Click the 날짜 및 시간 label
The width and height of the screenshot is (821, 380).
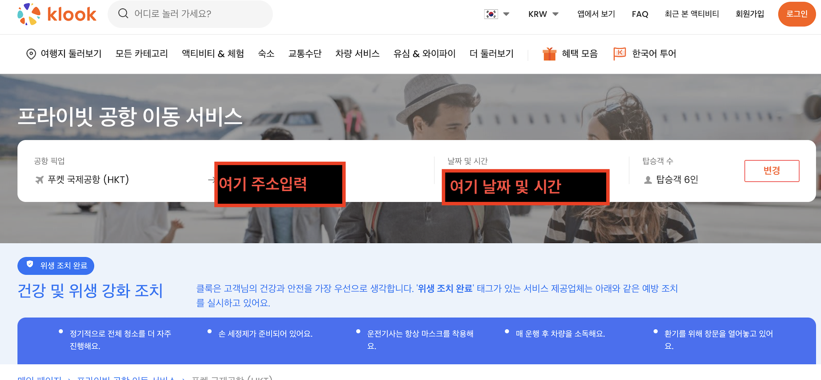tap(468, 161)
